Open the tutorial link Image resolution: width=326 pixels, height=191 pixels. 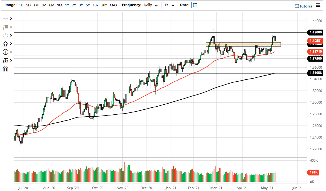click(304, 6)
